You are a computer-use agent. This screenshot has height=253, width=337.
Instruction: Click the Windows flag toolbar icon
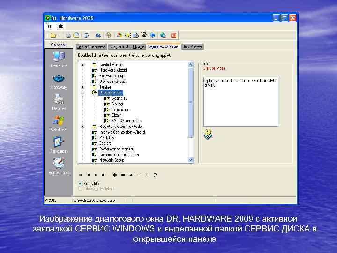tap(119, 35)
